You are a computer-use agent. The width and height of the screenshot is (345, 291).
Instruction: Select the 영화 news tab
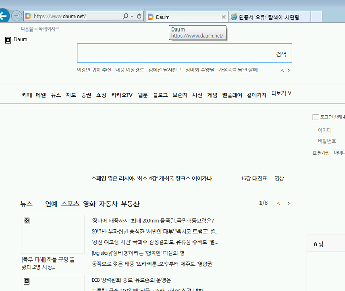pos(89,204)
